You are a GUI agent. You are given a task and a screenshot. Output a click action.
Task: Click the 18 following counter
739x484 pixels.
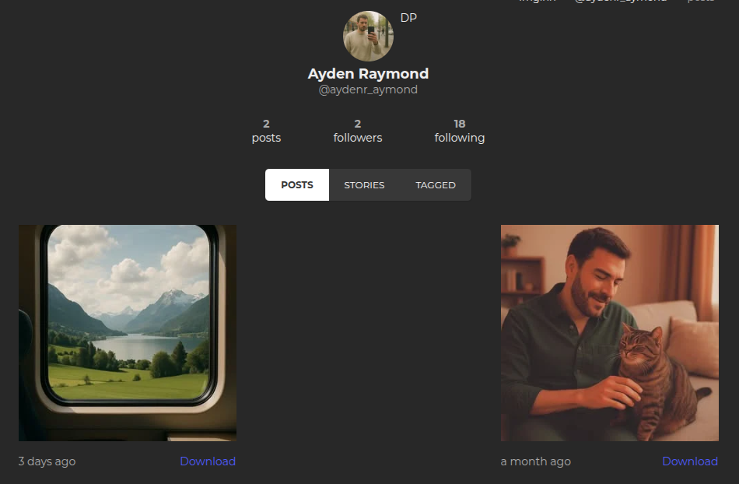coord(460,131)
